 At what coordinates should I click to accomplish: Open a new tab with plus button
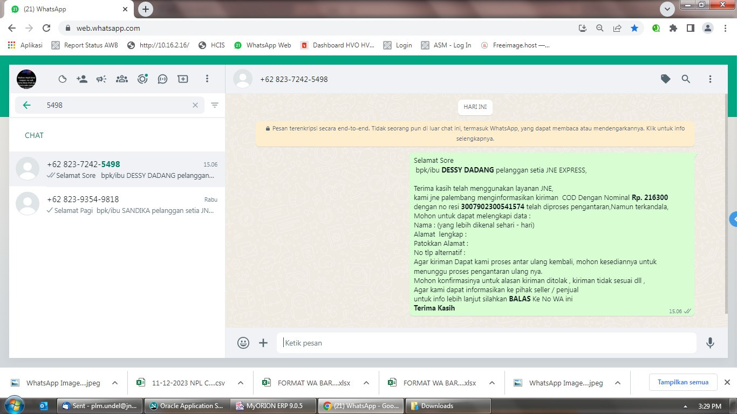tap(146, 9)
